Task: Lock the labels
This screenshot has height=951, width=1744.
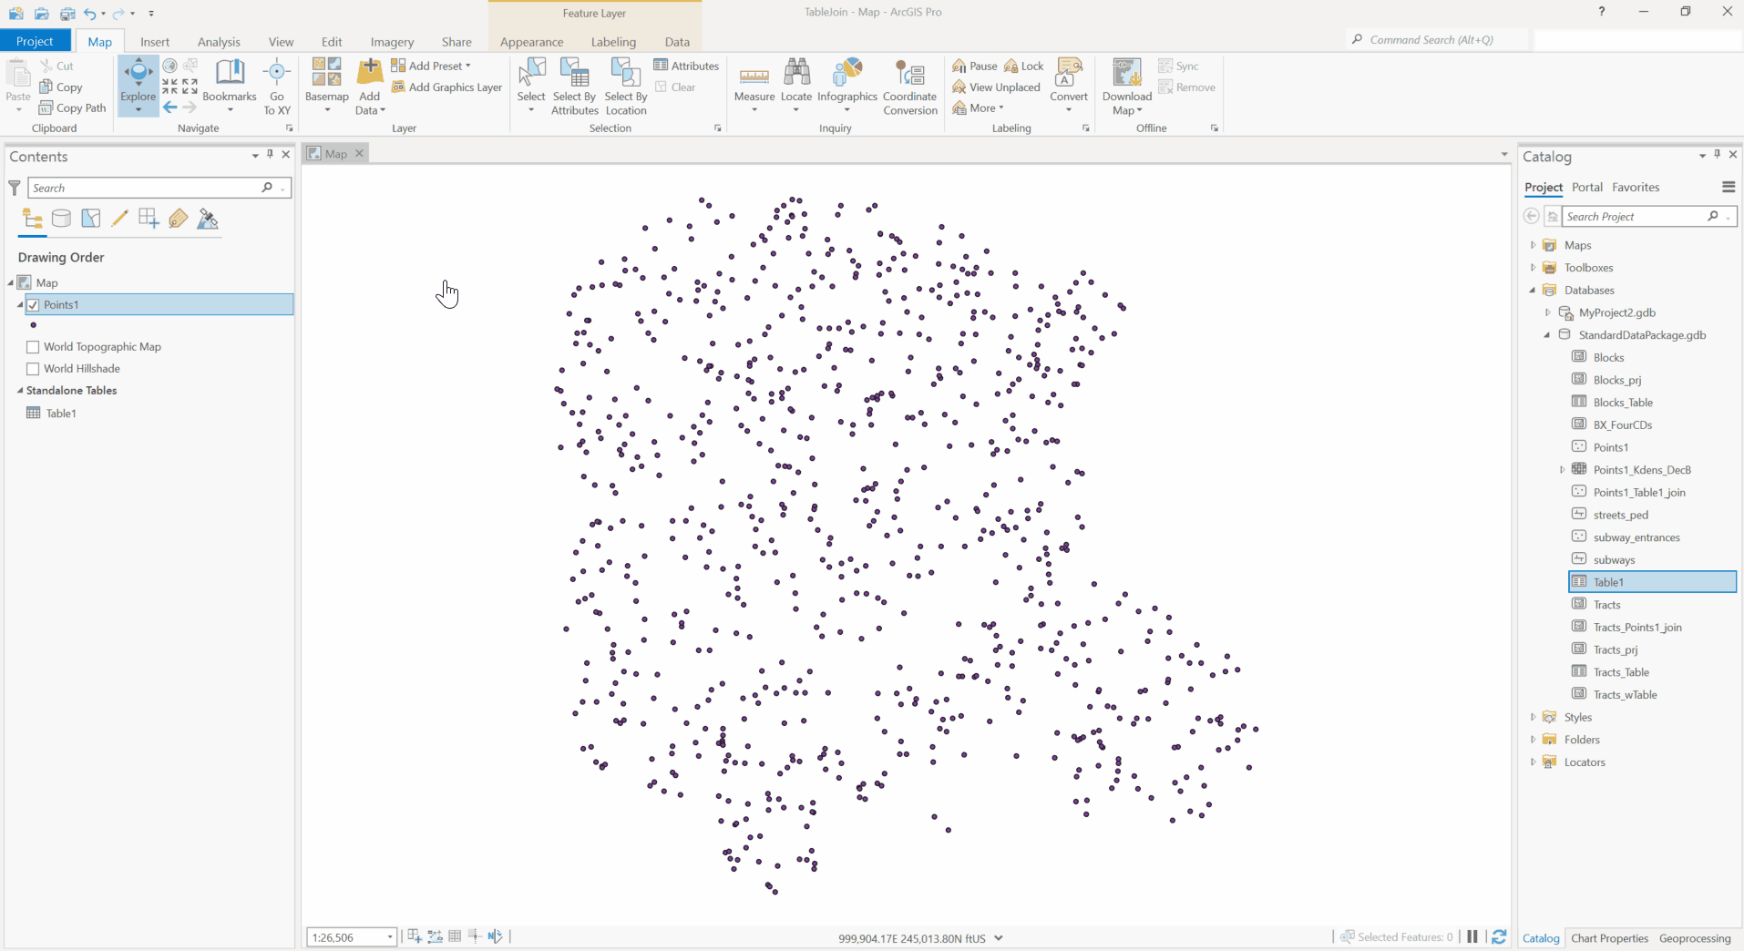Action: tap(1023, 66)
